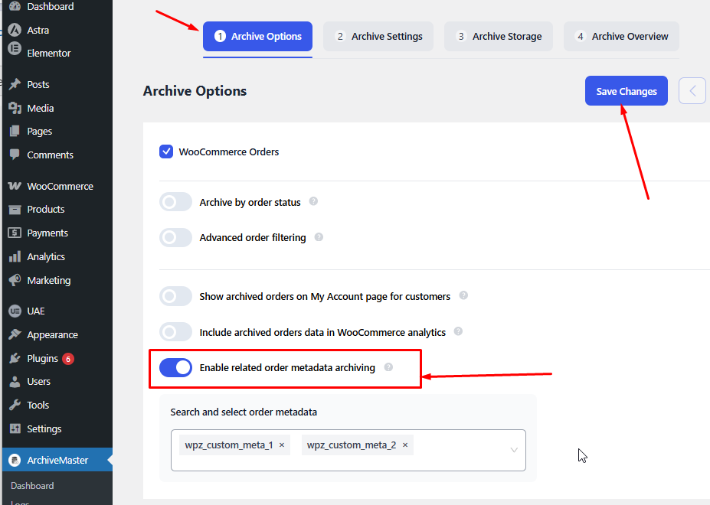Click the Plugins plug icon
This screenshot has height=505, width=710.
click(x=15, y=358)
